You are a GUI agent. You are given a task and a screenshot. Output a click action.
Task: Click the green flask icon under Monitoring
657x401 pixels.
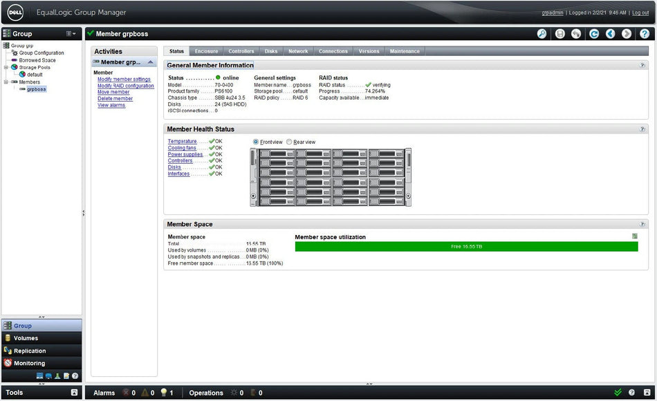(x=57, y=376)
